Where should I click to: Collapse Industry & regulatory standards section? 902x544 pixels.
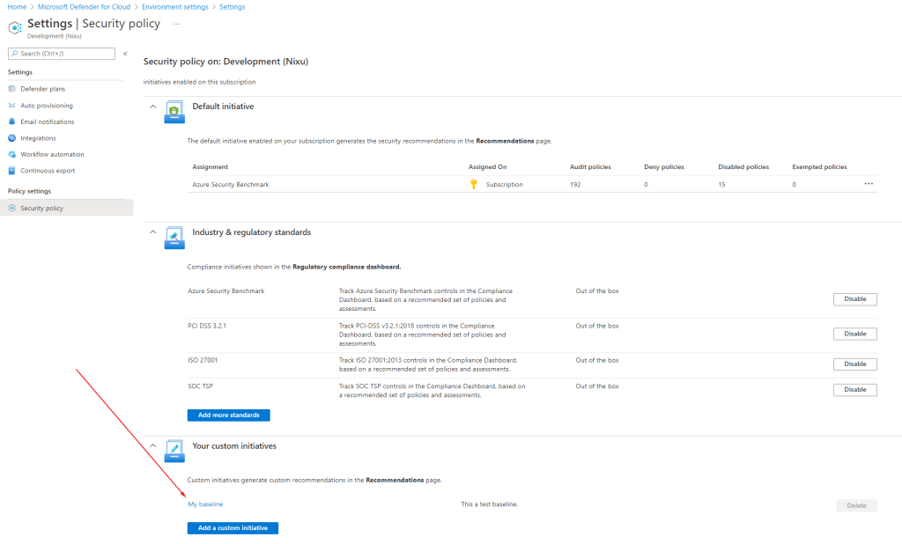coord(153,232)
